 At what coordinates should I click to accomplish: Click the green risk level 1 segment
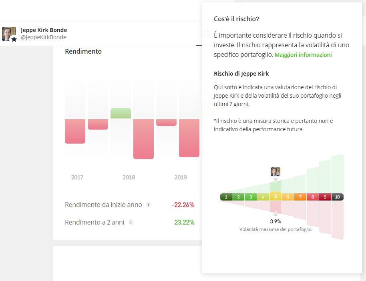coord(226,197)
